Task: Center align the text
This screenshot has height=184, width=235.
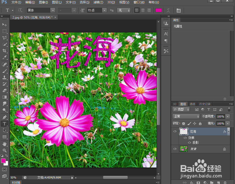Action: (x=143, y=10)
